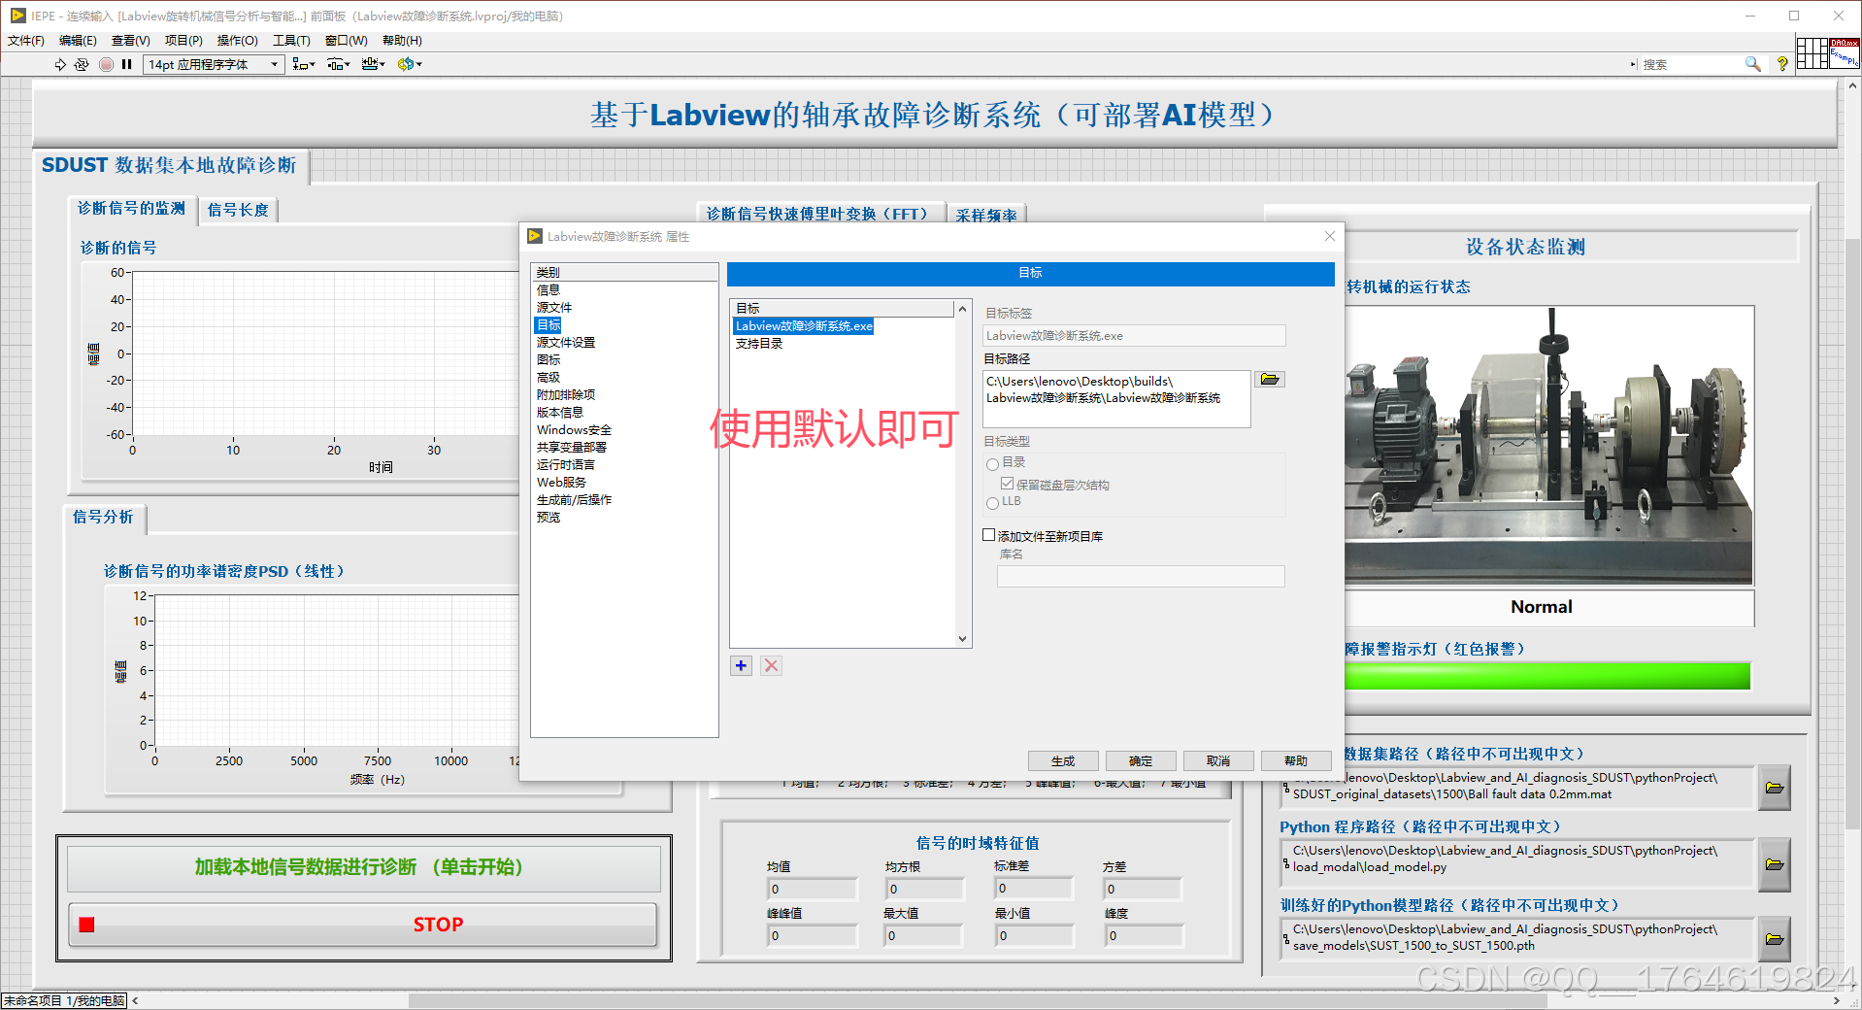Select 版本信息 category
1862x1010 pixels.
click(560, 412)
